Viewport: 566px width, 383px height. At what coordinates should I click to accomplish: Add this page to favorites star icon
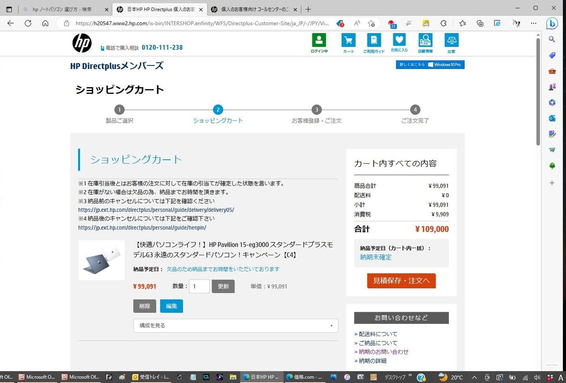371,23
